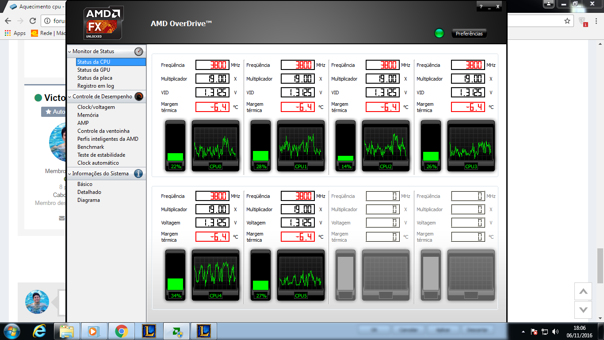
Task: Open Perfis inteligentes da AMD
Action: (108, 139)
